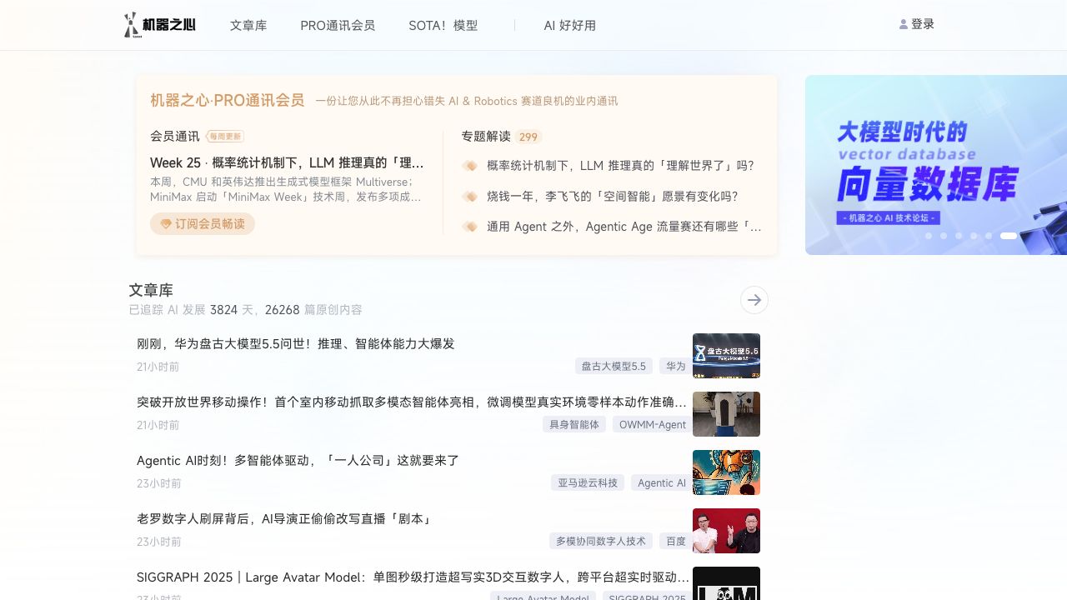The width and height of the screenshot is (1067, 600).
Task: Click diamond icon on 订阅会员畅读 button
Action: (x=166, y=224)
